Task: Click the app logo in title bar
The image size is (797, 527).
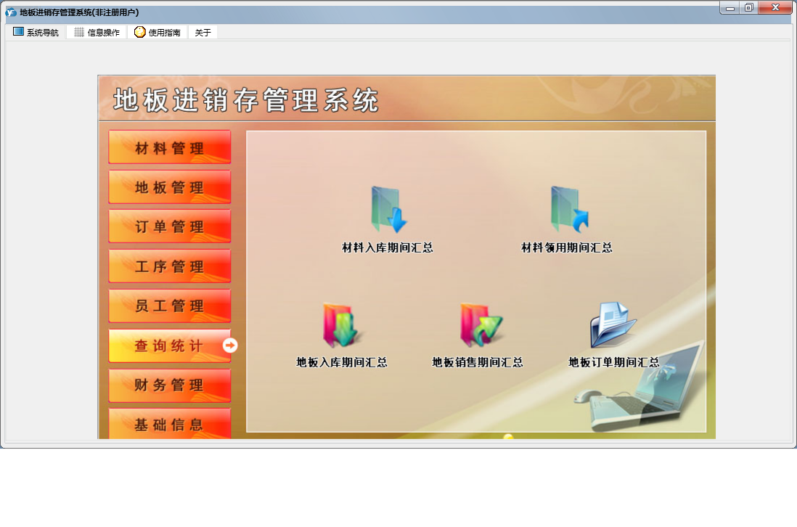Action: point(11,12)
